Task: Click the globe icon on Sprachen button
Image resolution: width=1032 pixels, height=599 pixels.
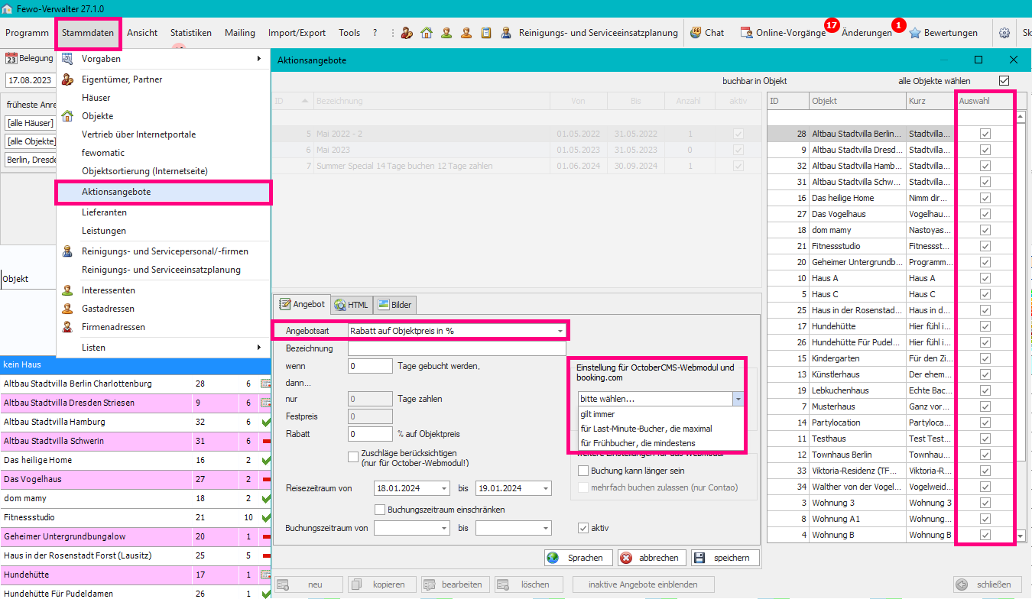Action: 553,558
